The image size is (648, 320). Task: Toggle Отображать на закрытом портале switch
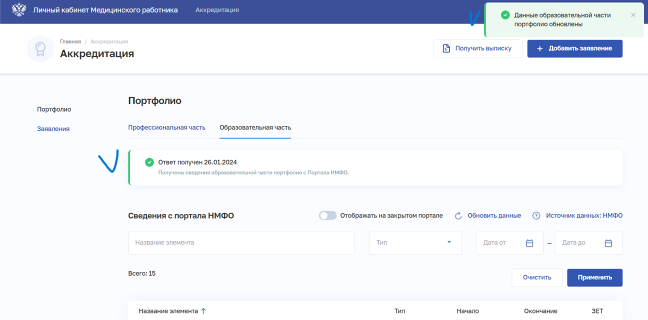coord(327,215)
